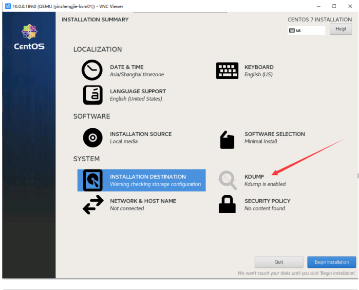Click 'Minimal Install' text
Viewport: 359px width, 290px height.
261,141
